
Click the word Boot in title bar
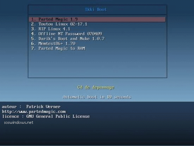coord(102,9)
